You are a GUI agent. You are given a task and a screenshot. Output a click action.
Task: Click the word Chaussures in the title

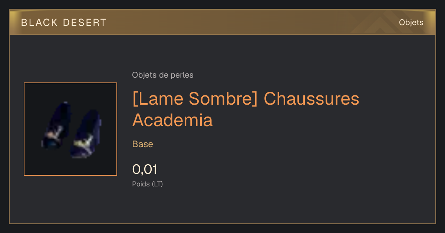pos(311,99)
